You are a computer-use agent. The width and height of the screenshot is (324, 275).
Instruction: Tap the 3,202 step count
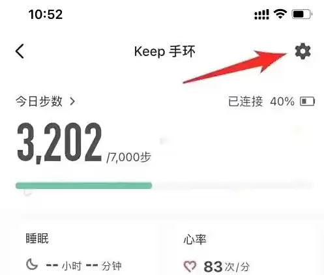pos(59,143)
